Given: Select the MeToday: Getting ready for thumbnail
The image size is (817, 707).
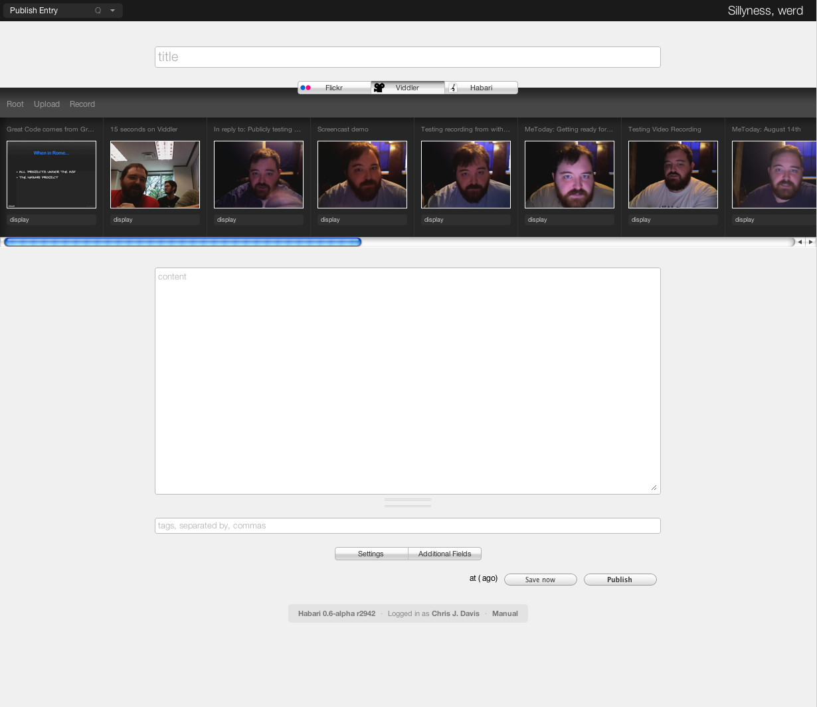Looking at the screenshot, I should 569,175.
